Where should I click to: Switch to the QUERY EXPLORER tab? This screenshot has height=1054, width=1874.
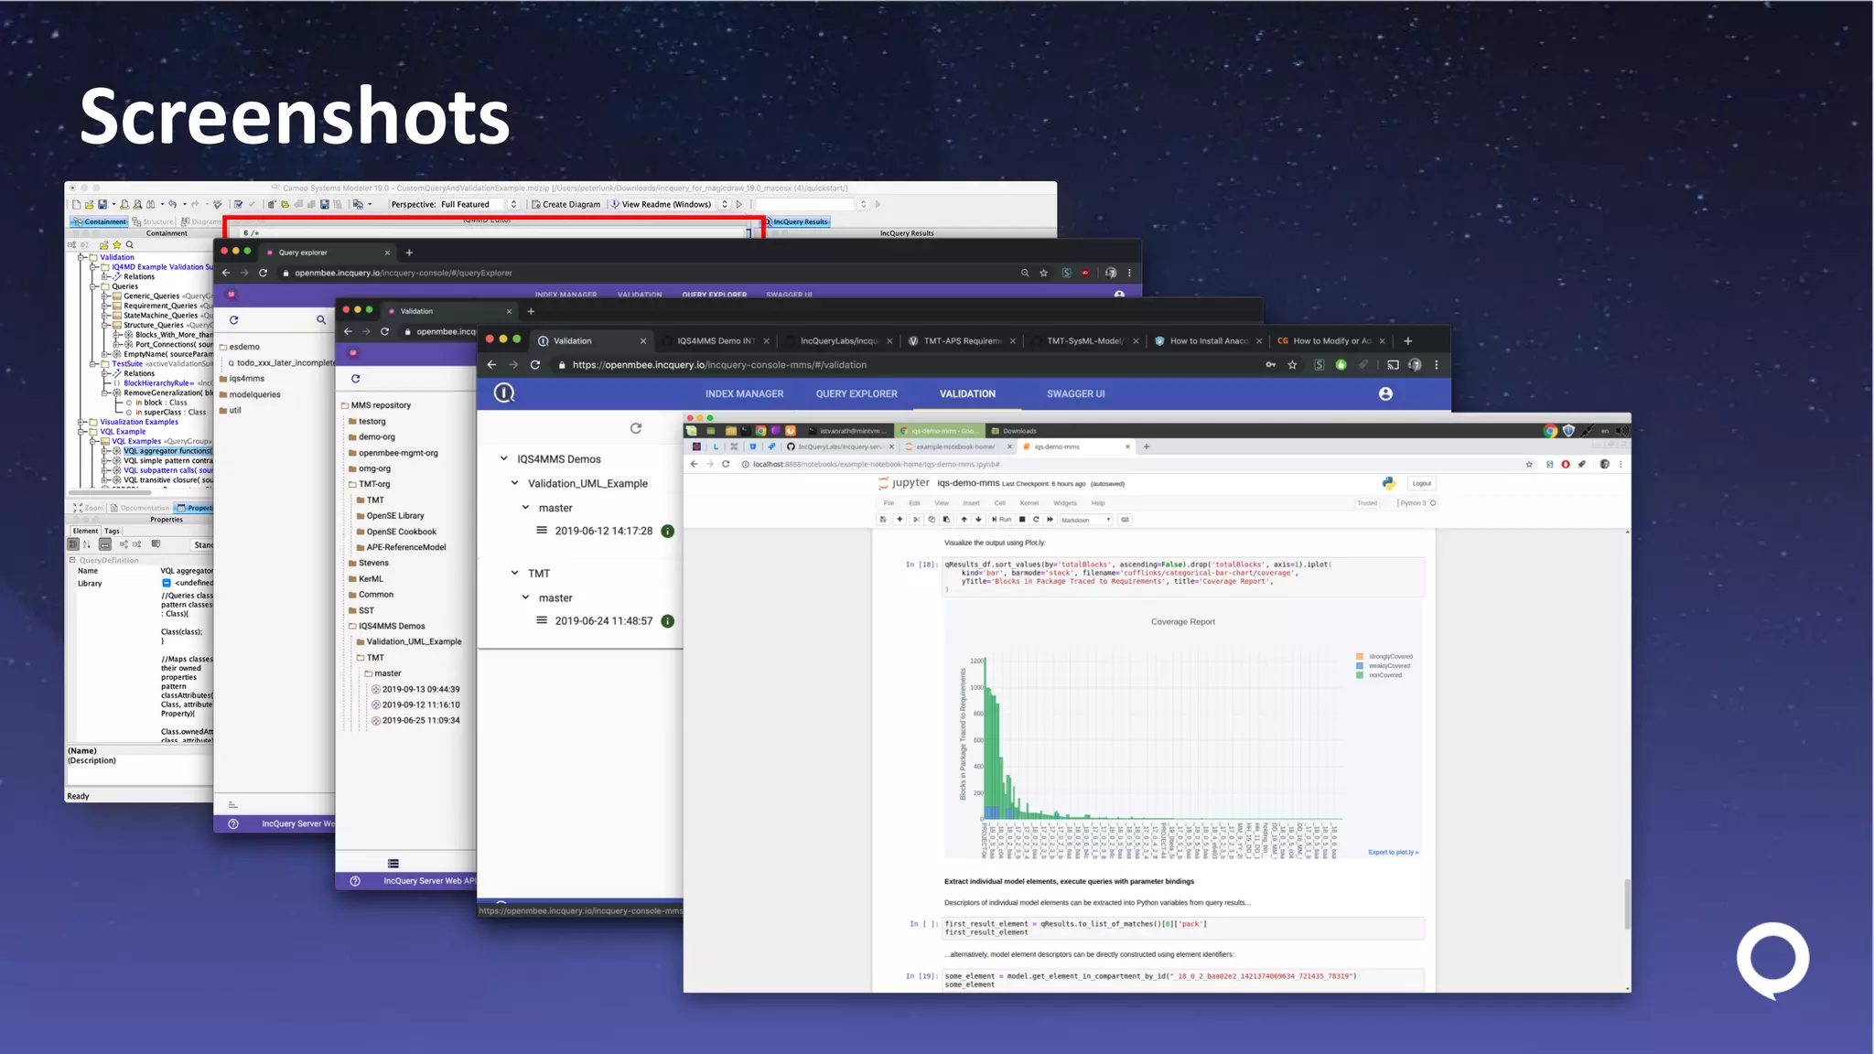click(x=856, y=393)
